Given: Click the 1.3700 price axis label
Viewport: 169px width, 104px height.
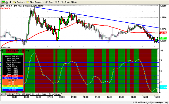Looking at the screenshot, I should click(163, 18).
